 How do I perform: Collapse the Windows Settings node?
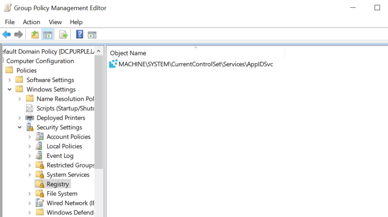[9, 89]
